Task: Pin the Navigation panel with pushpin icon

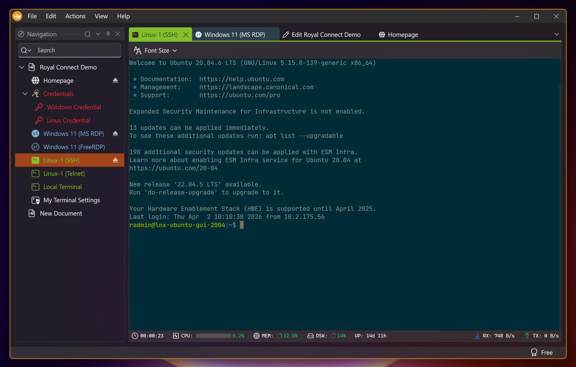Action: tap(108, 34)
